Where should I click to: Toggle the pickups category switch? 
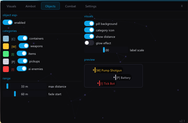(23, 61)
